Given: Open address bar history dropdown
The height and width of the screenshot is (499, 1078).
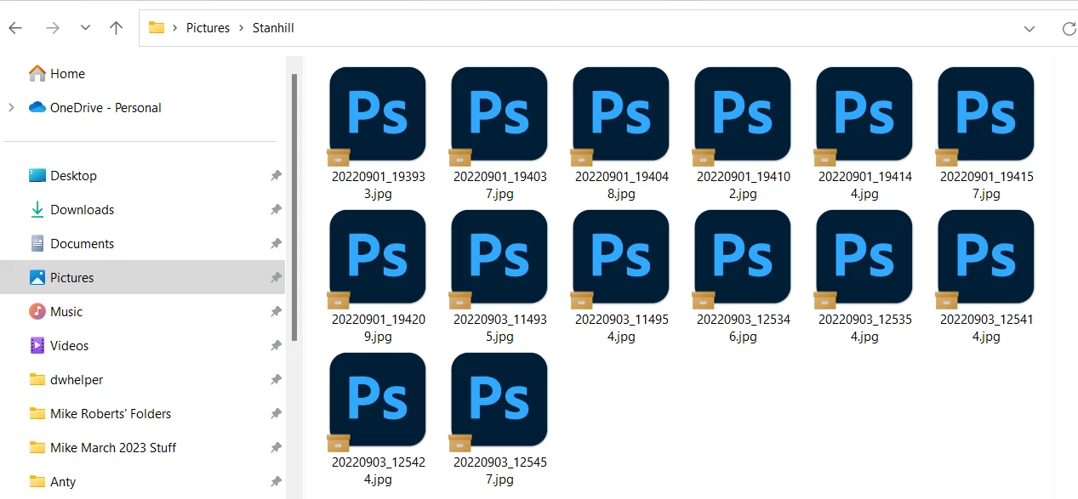Looking at the screenshot, I should 1030,28.
